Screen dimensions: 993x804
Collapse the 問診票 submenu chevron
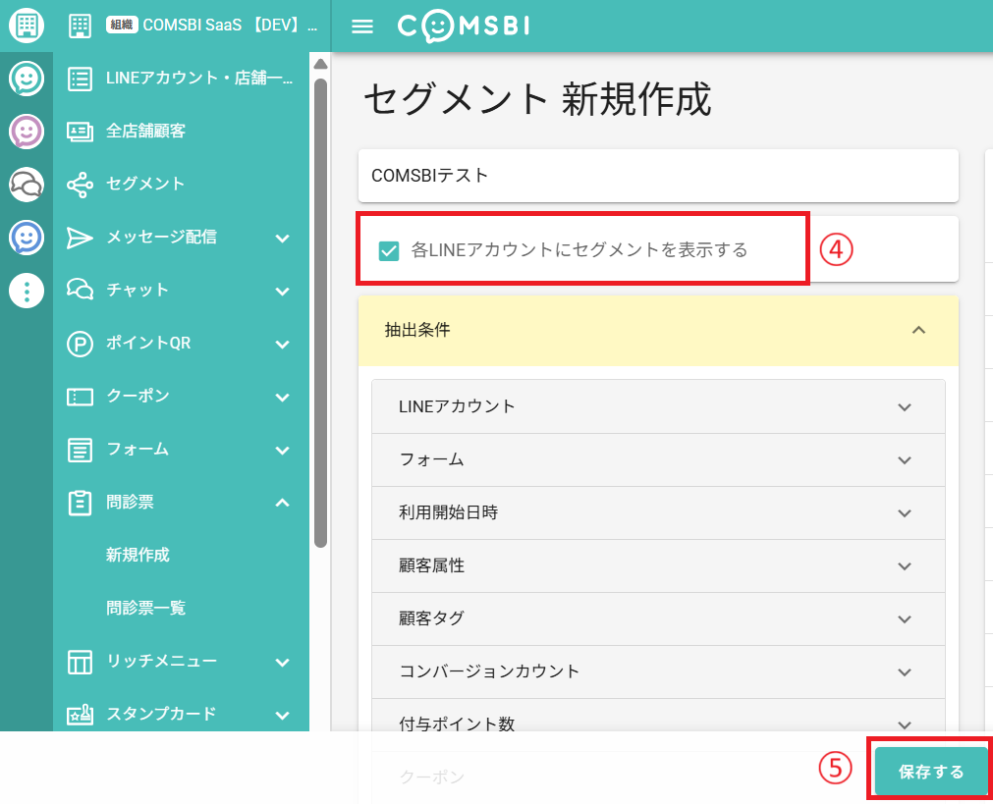(x=283, y=503)
